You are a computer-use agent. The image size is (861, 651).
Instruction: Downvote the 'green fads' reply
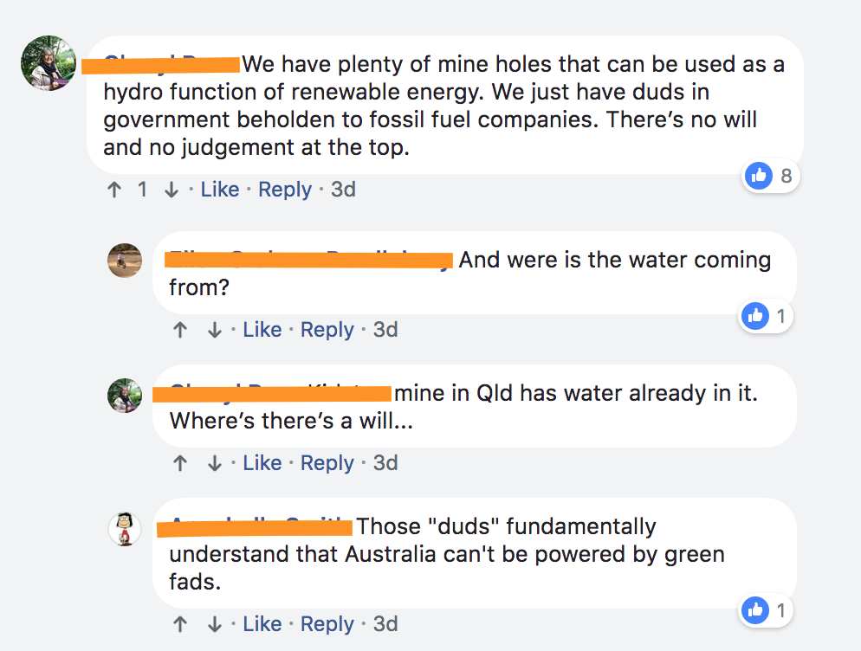(x=214, y=624)
